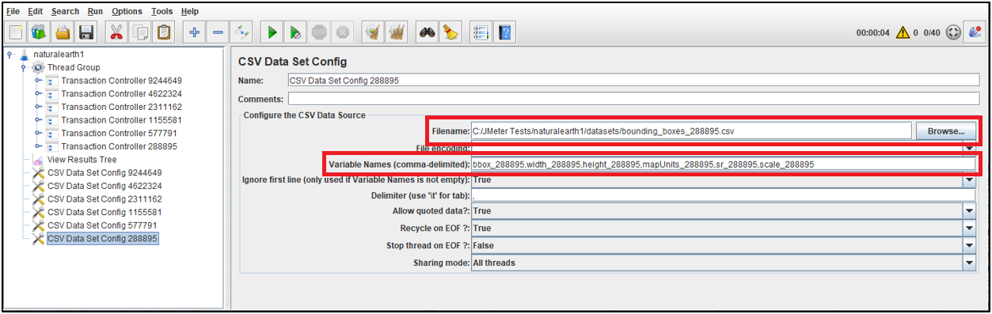Select CSV Data Set Config 9244649
Viewport: 992px width, 314px height.
point(105,172)
